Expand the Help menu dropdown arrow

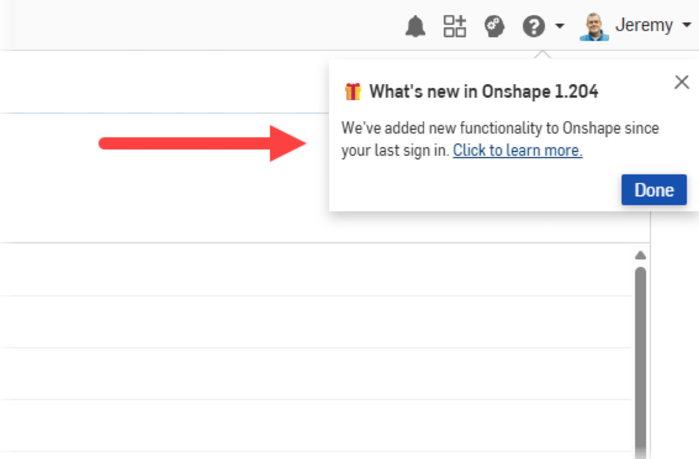(x=560, y=26)
